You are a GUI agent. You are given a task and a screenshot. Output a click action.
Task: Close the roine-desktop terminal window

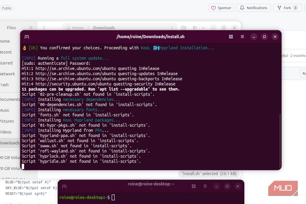point(238,186)
